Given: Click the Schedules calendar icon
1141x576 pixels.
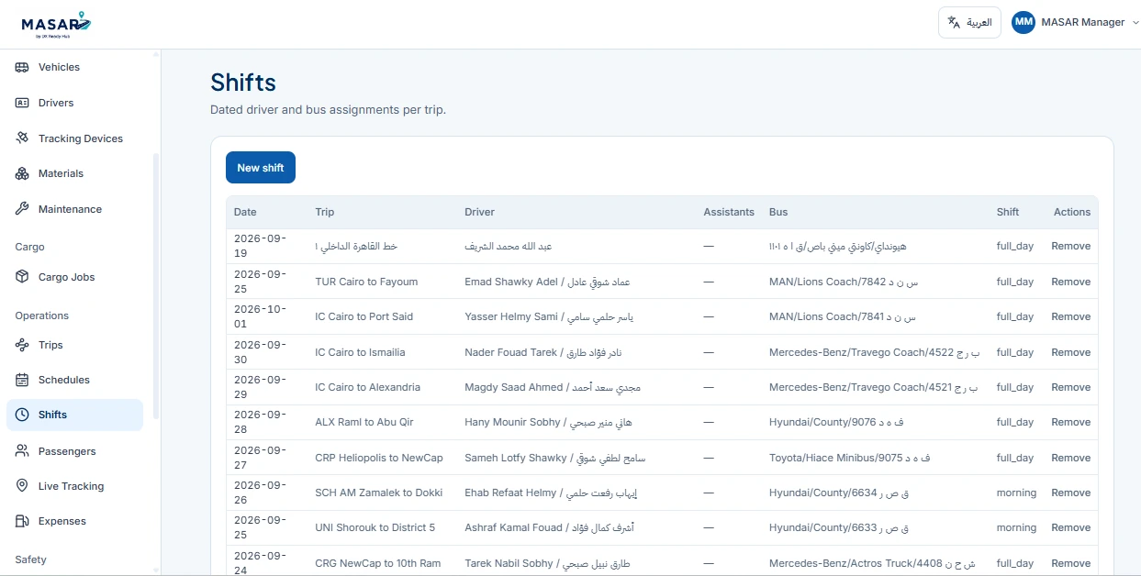Looking at the screenshot, I should point(22,380).
